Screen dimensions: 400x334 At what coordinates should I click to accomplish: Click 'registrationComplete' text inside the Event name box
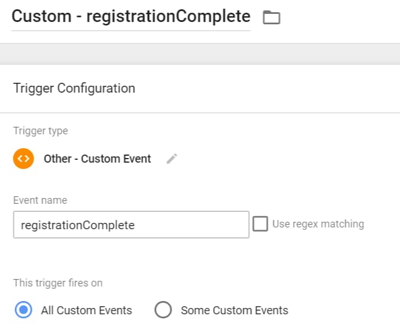click(78, 225)
